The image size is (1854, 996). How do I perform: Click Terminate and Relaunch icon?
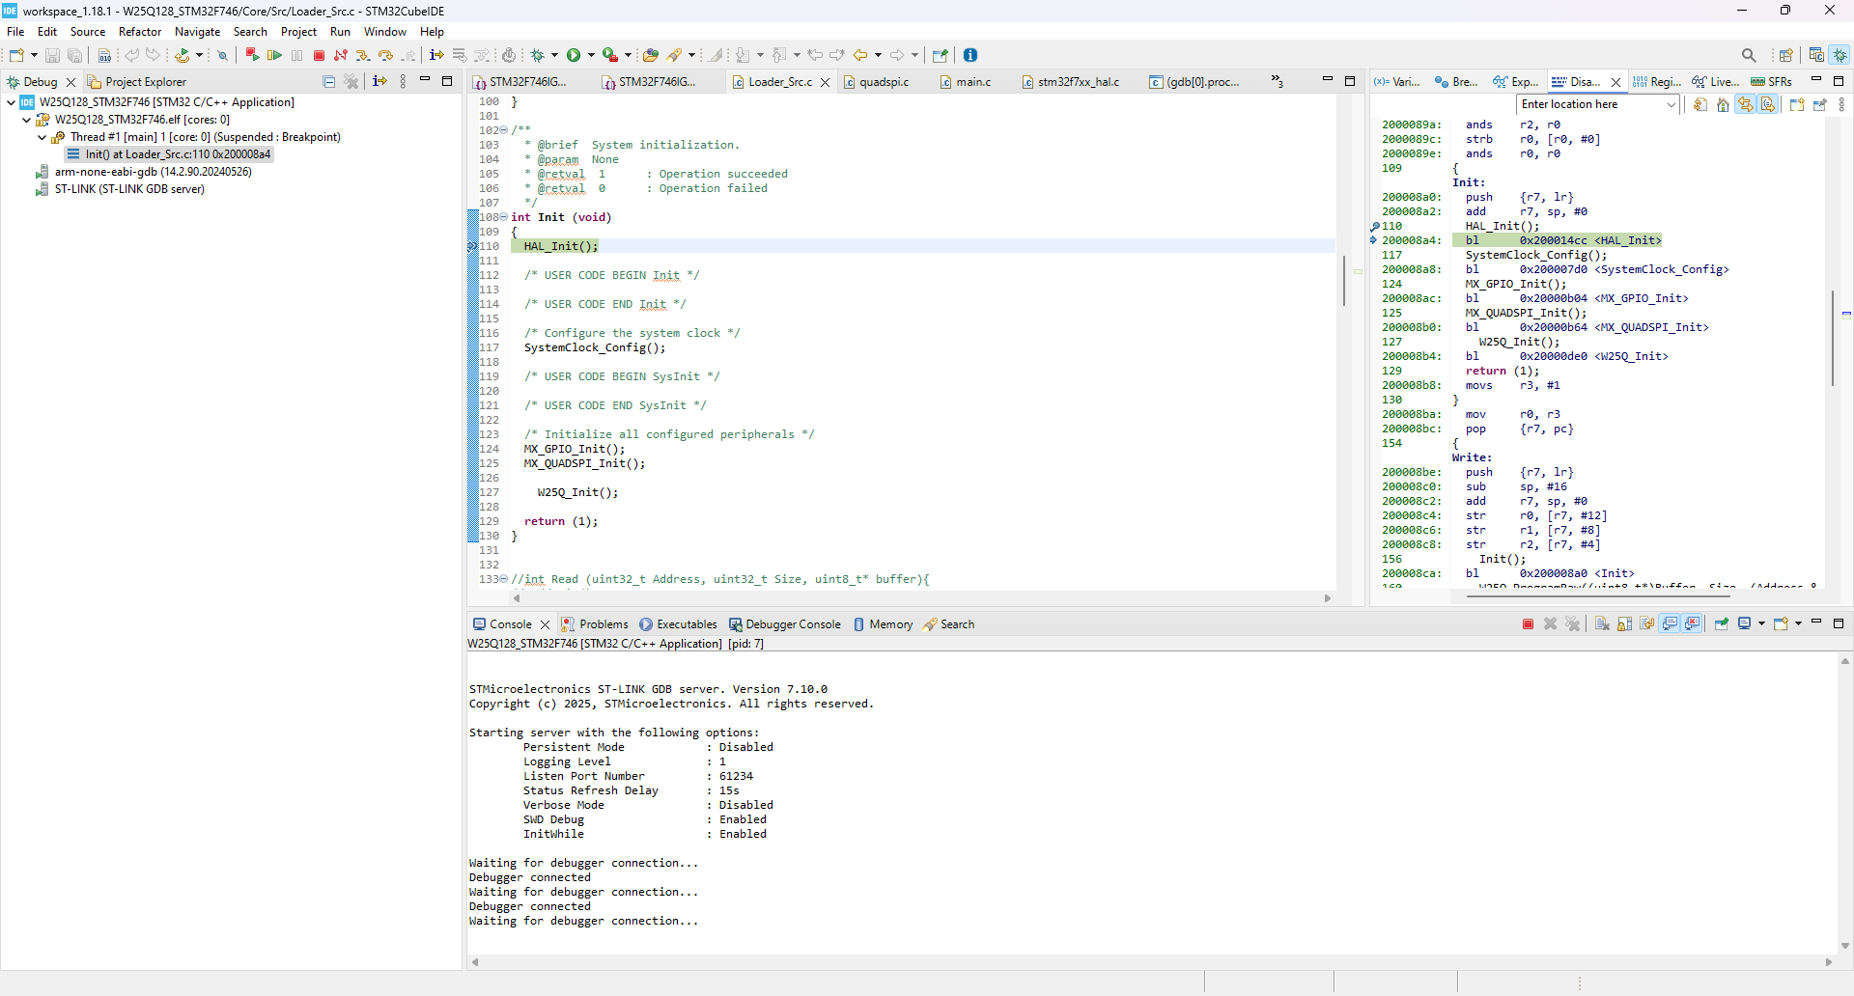tap(252, 55)
